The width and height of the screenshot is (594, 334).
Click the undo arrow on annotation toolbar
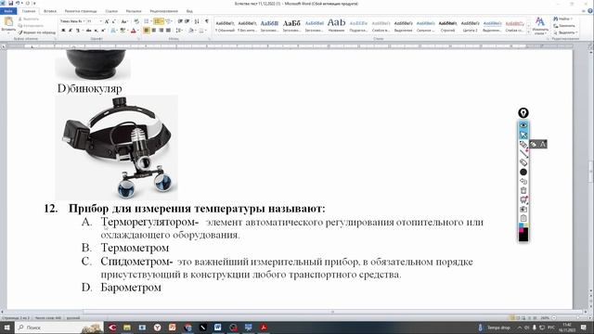click(523, 182)
